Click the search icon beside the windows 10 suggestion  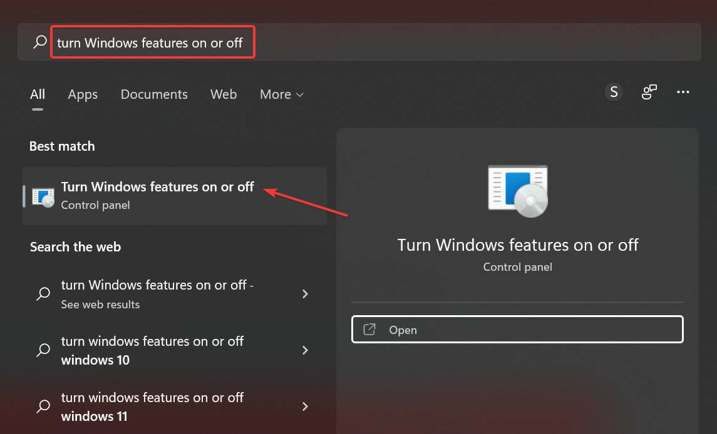43,351
